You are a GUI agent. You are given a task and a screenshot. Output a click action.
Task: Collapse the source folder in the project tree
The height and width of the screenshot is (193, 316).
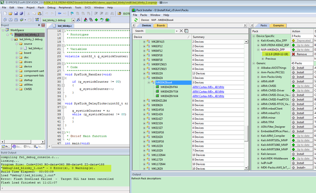[x=16, y=44]
